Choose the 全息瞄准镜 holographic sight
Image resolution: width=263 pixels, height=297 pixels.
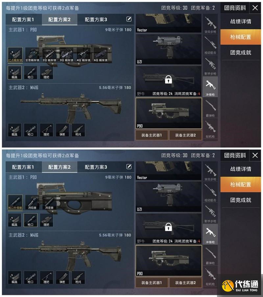(32, 55)
